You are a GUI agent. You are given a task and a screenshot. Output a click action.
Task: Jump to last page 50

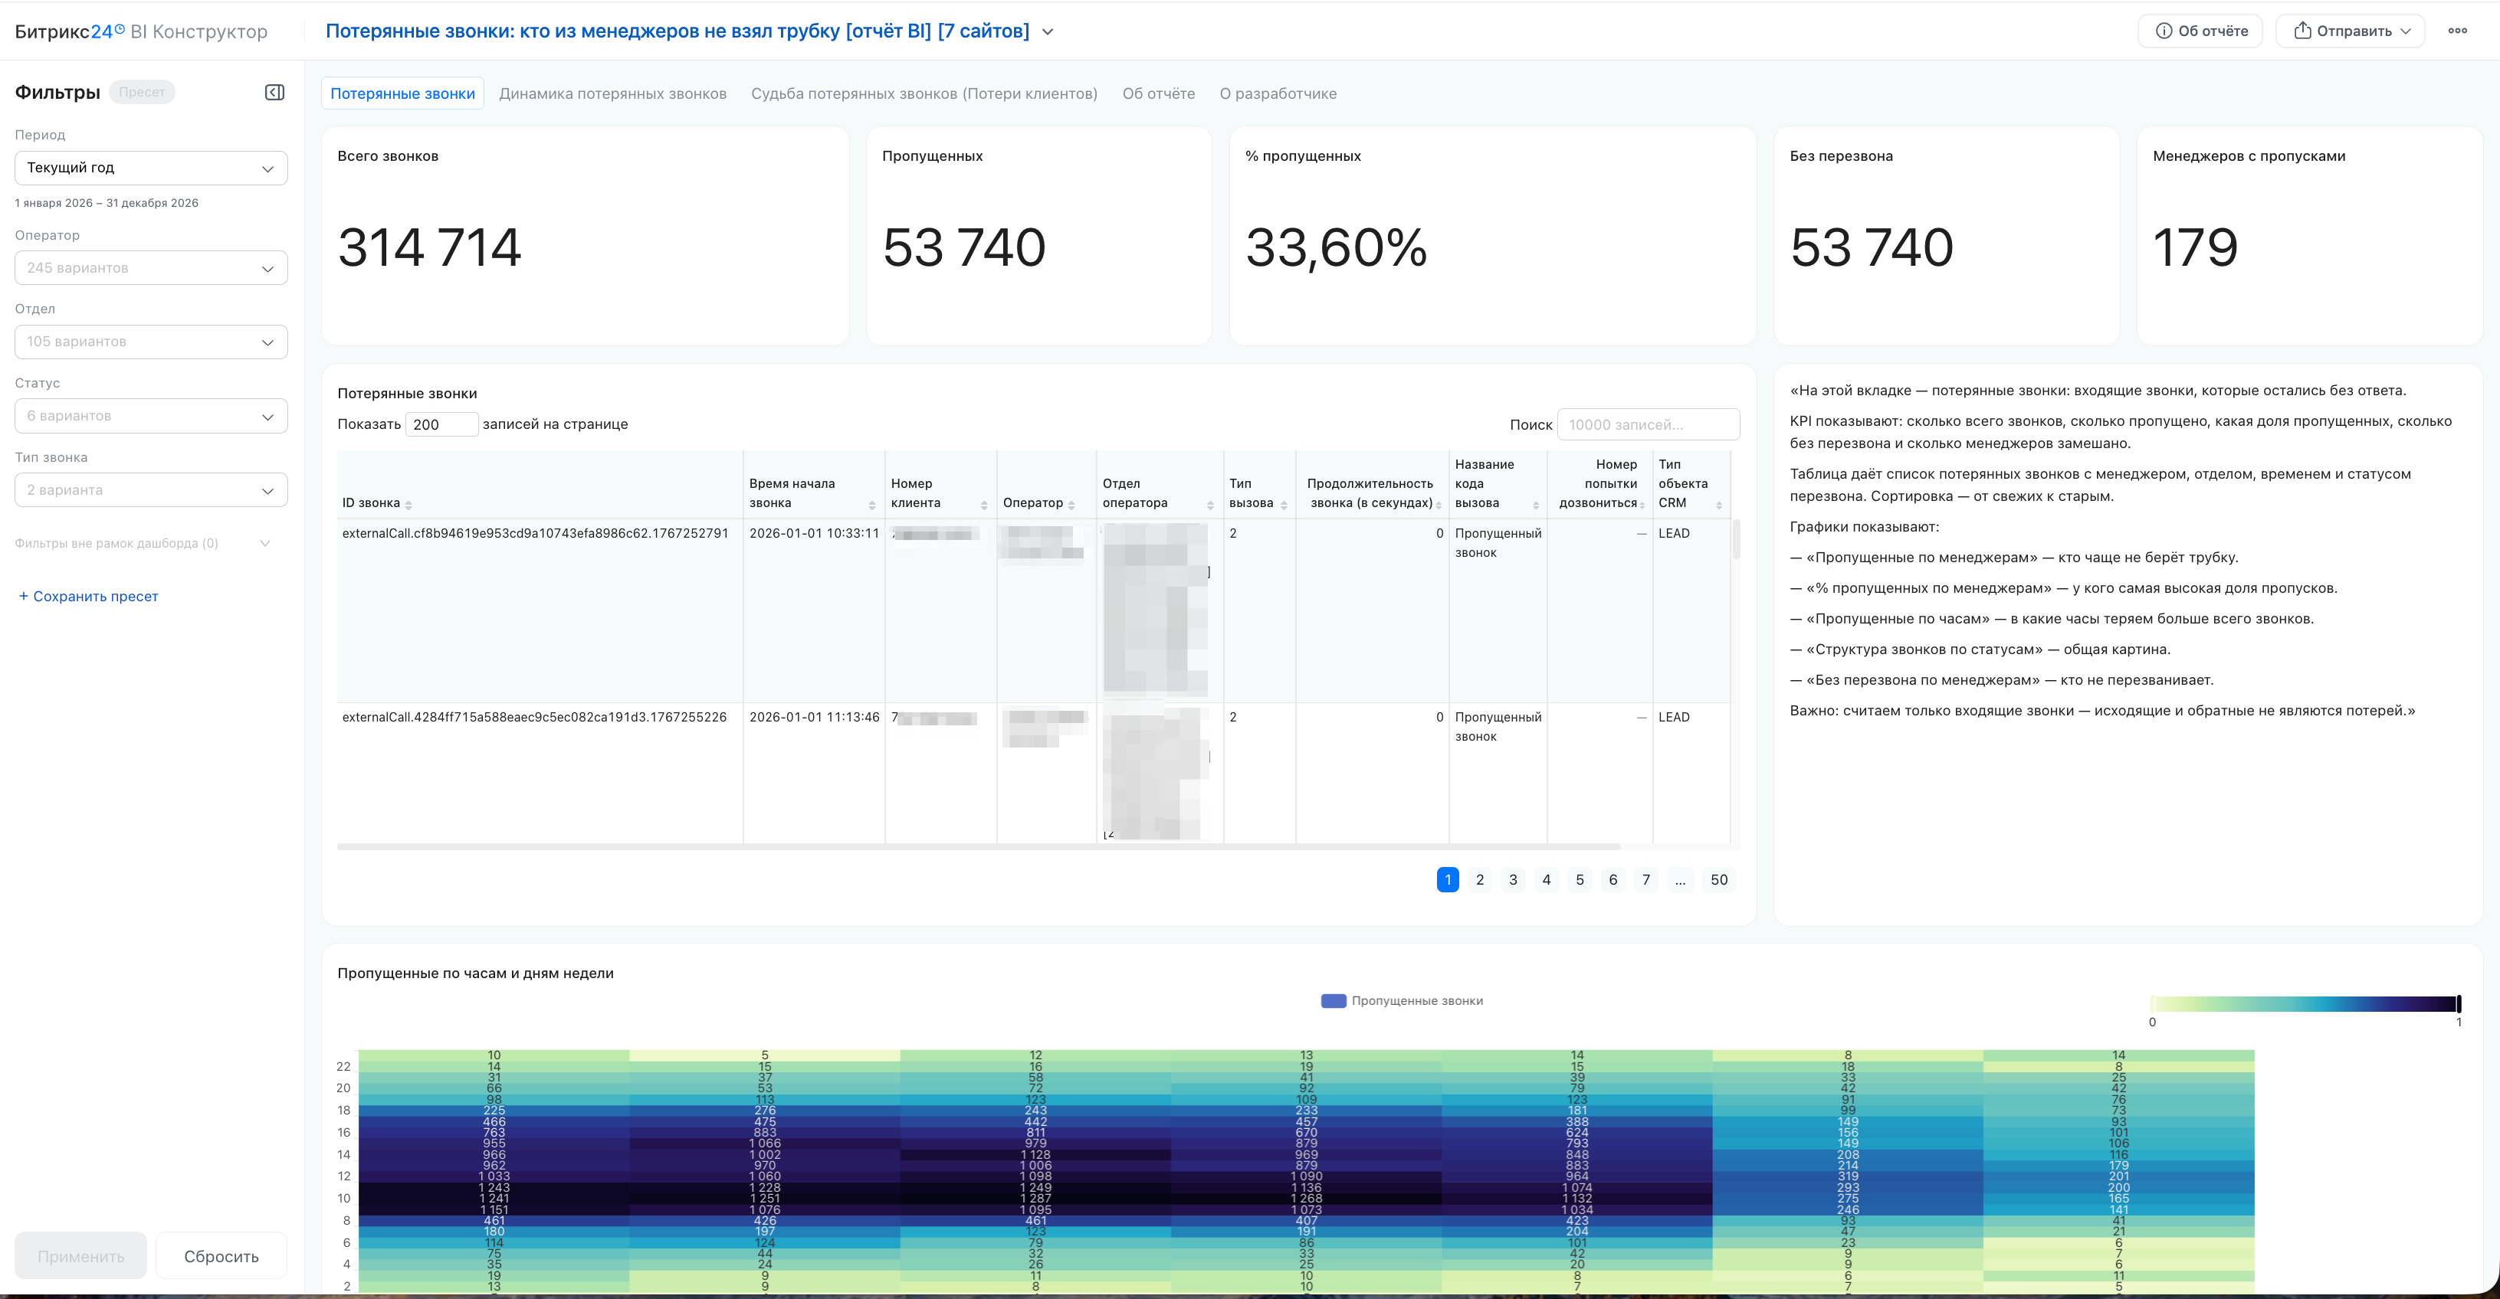point(1719,880)
